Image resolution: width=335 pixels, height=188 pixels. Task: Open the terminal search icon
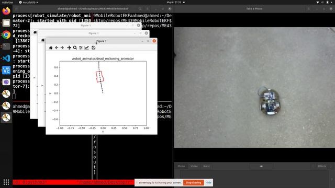coord(140,9)
